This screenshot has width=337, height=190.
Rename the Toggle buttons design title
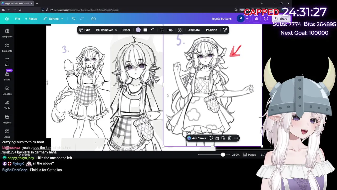tap(221, 19)
